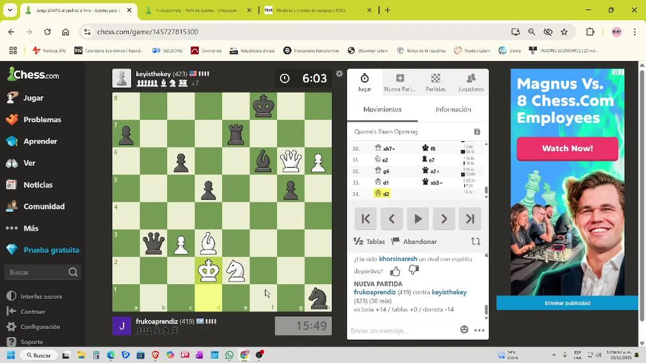
Task: Click the black queen on b3
Action: [x=153, y=244]
